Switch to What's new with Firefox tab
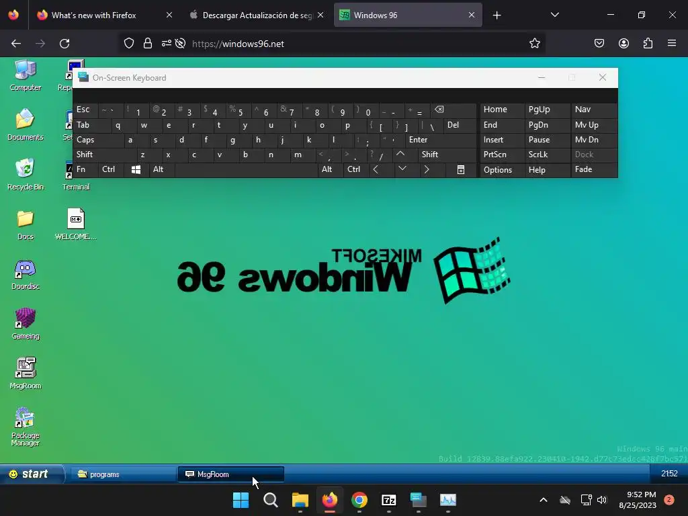The width and height of the screenshot is (688, 516). (x=104, y=15)
